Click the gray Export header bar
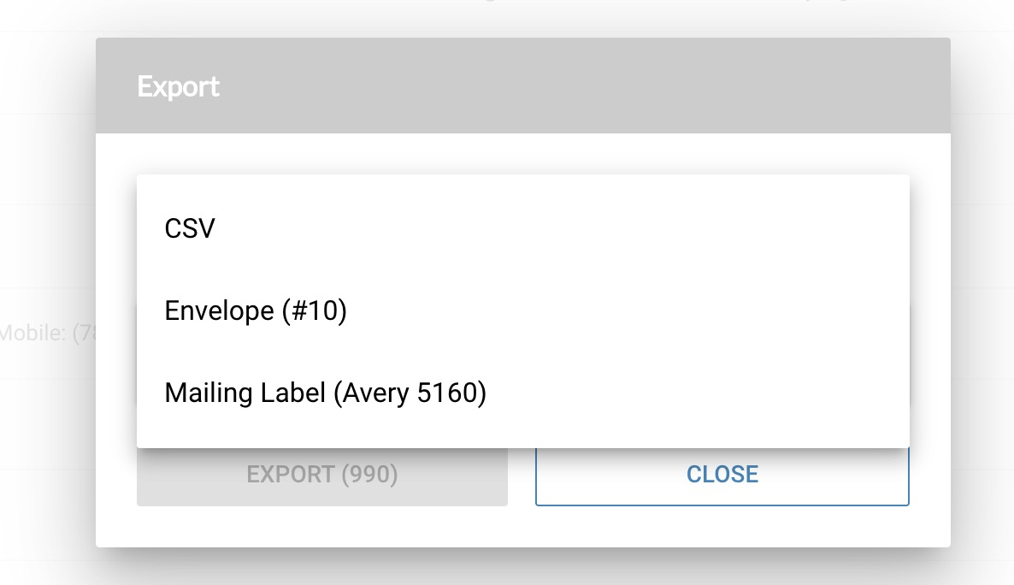This screenshot has width=1014, height=585. coord(523,86)
